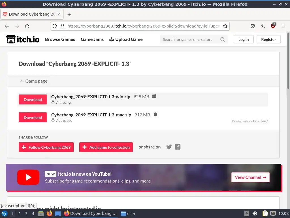Click the Windows platform icon
Viewport: 290px width, 218px height.
(154, 97)
